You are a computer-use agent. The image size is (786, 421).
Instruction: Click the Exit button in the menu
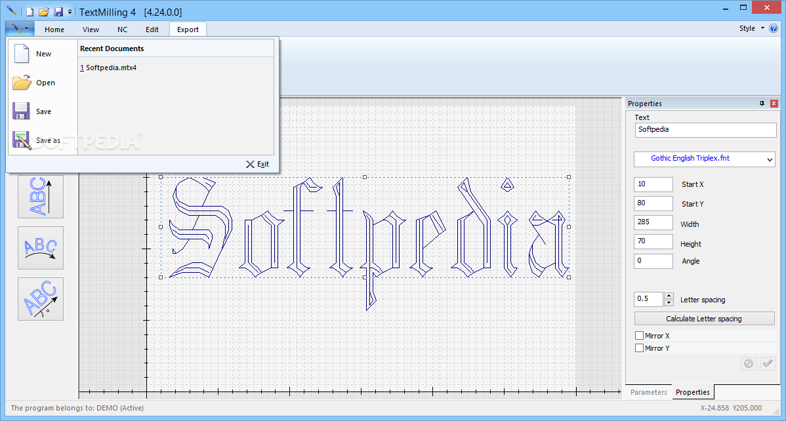tap(257, 164)
